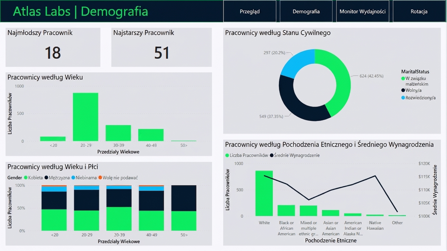Image resolution: width=447 pixels, height=251 pixels.
Task: Select the American Indian or Alaska Native bar
Action: [x=353, y=215]
